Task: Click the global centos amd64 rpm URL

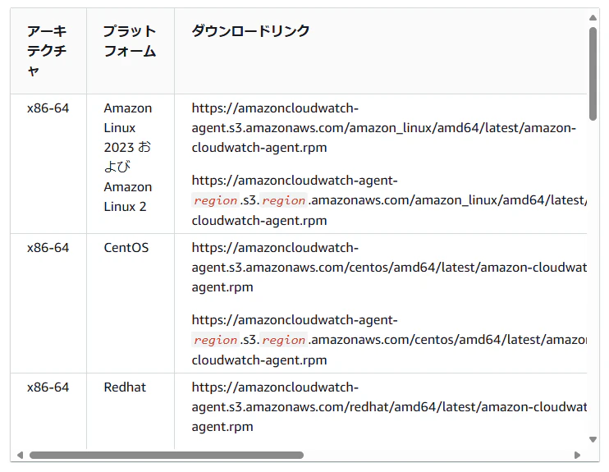Action: click(389, 268)
